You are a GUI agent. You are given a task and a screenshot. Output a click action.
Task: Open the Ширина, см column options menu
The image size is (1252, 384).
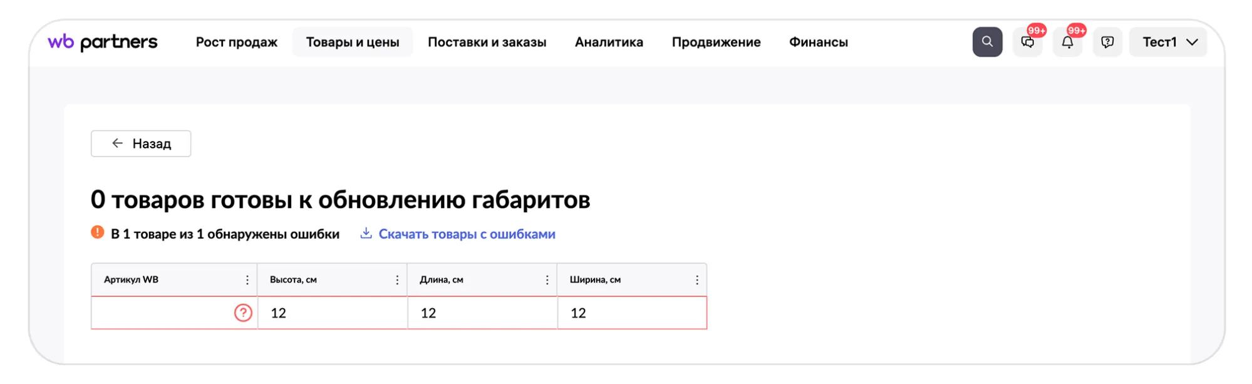click(x=696, y=280)
